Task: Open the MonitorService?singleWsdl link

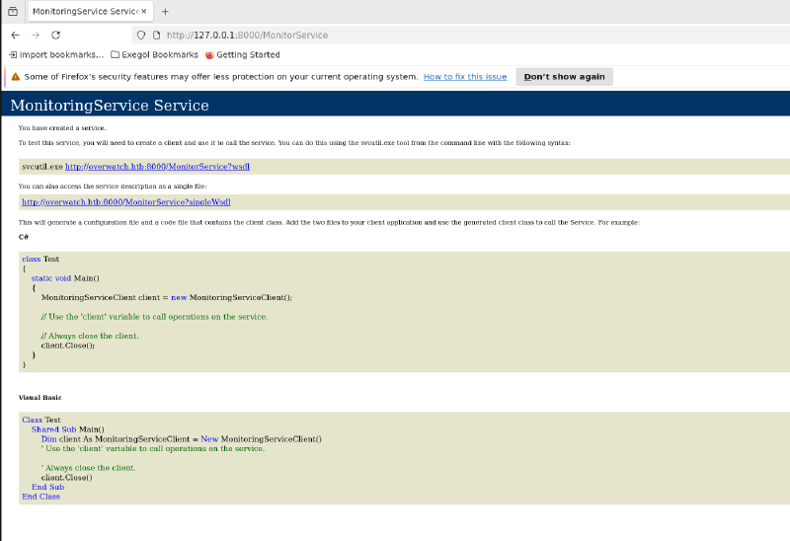Action: coord(125,202)
